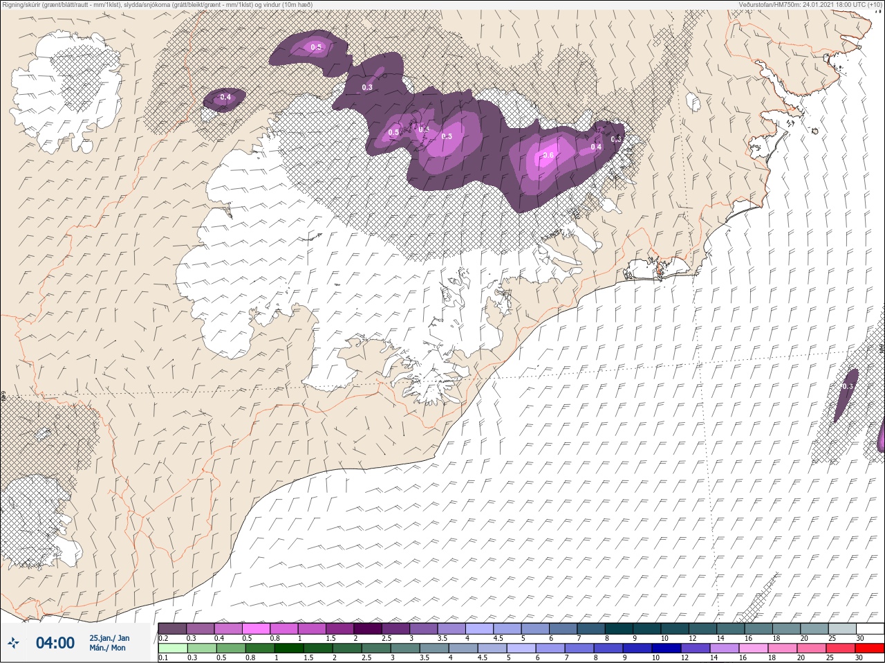Select rose-red 25 swatch in lower legend
Viewport: 885px width, 663px height.
pos(841,648)
